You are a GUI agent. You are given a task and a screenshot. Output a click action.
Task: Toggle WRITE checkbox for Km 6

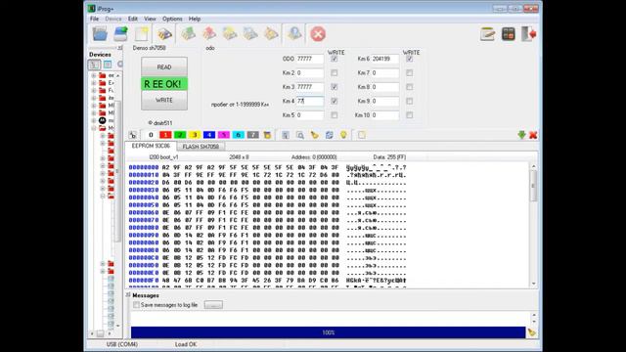coord(409,59)
